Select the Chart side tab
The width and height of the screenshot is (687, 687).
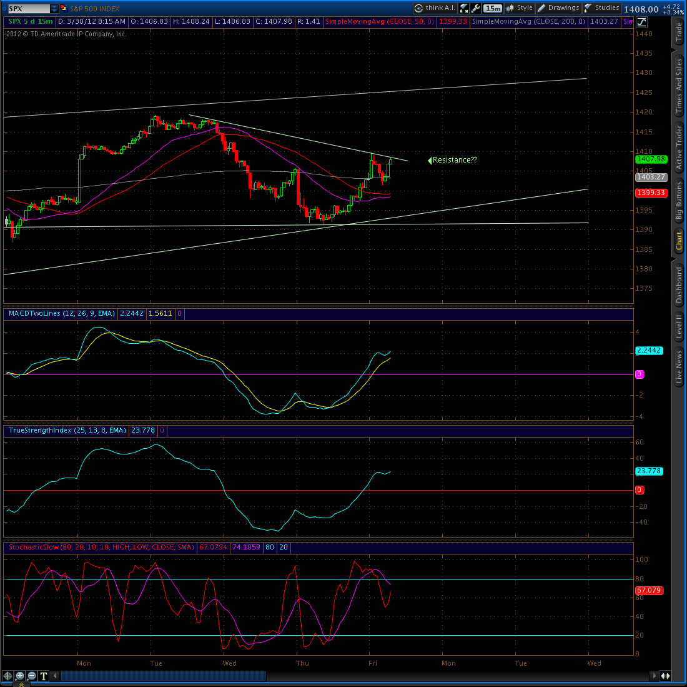679,241
